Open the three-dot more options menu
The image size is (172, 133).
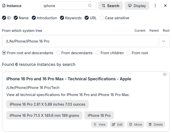pos(155,6)
